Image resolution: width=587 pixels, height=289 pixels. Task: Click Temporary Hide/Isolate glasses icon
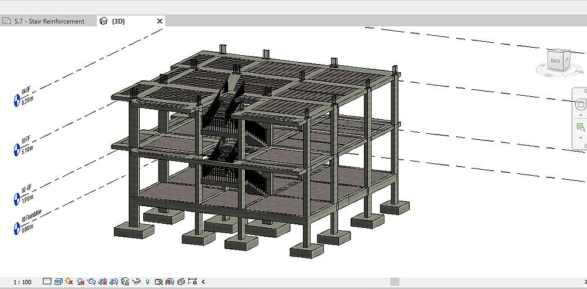pyautogui.click(x=136, y=282)
